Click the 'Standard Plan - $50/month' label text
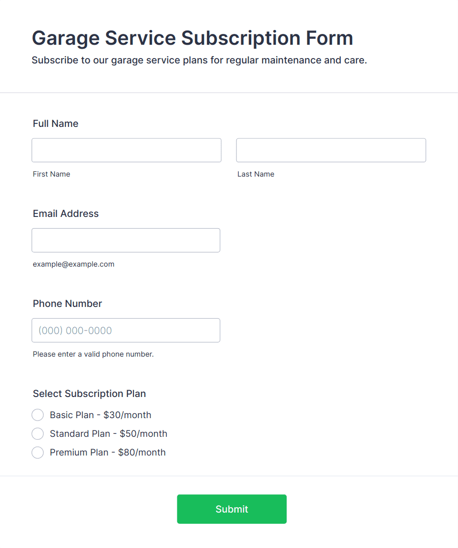The image size is (458, 548). [x=108, y=434]
